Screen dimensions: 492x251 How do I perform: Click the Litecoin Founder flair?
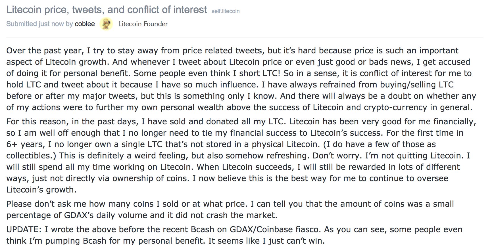click(x=143, y=24)
